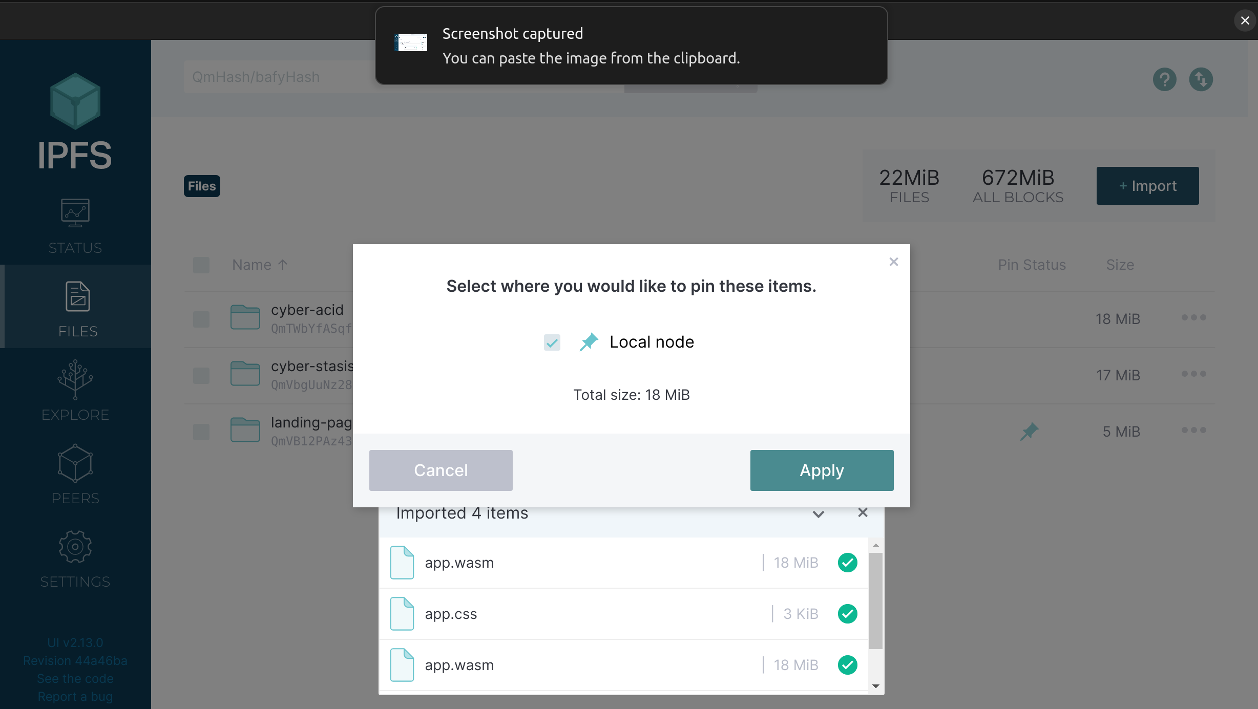This screenshot has width=1258, height=709.
Task: Open the Status panel
Action: 76,225
